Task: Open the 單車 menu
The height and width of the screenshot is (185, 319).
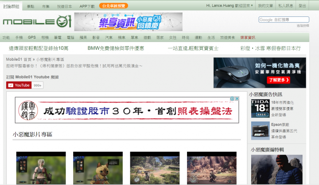Action: 135,38
